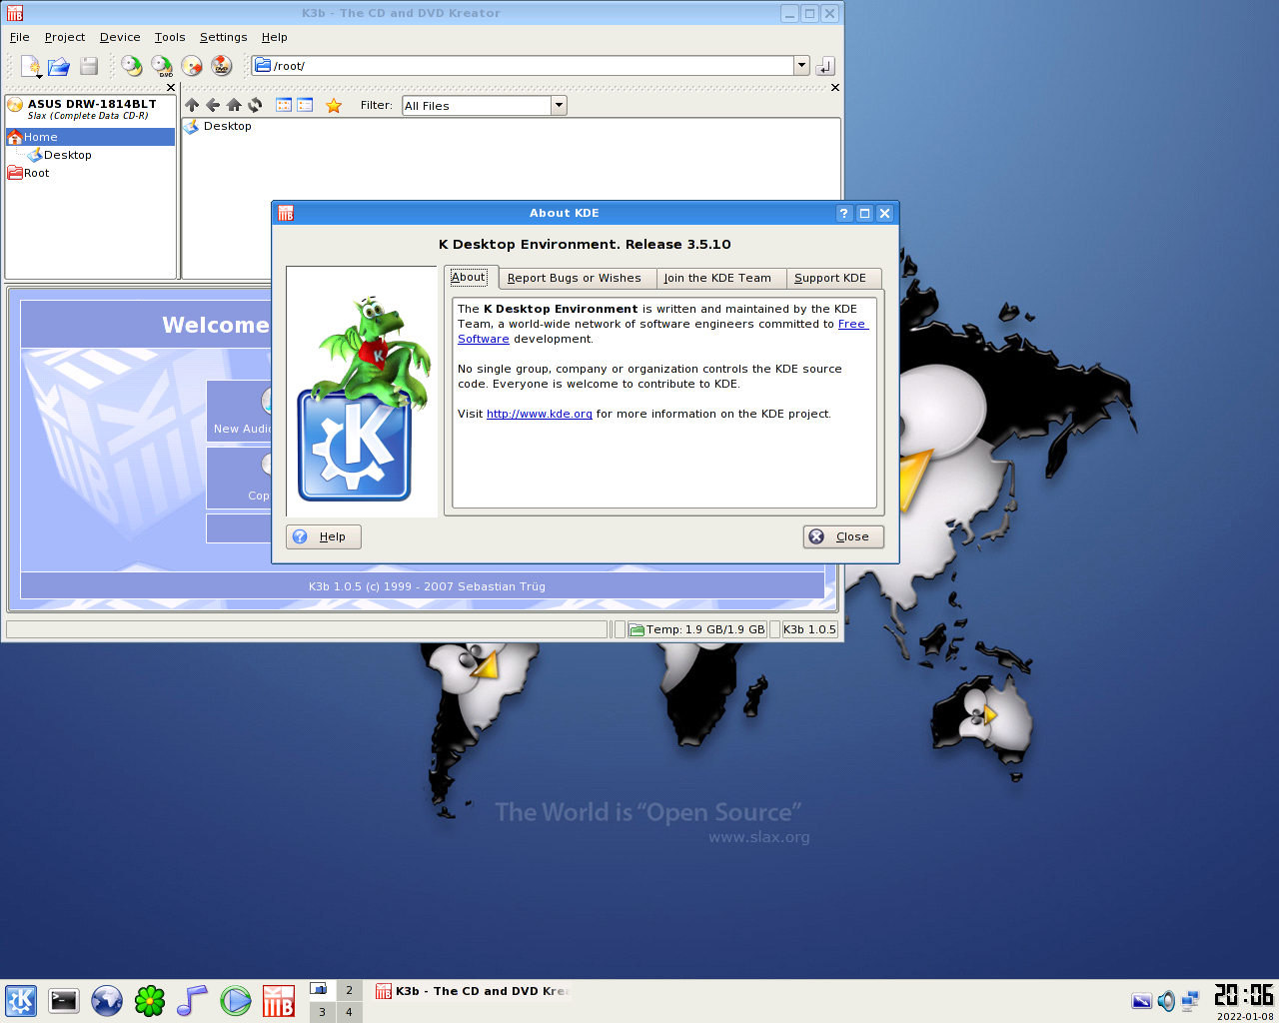Image resolution: width=1279 pixels, height=1023 pixels.
Task: Switch to short file view icon
Action: click(x=284, y=105)
